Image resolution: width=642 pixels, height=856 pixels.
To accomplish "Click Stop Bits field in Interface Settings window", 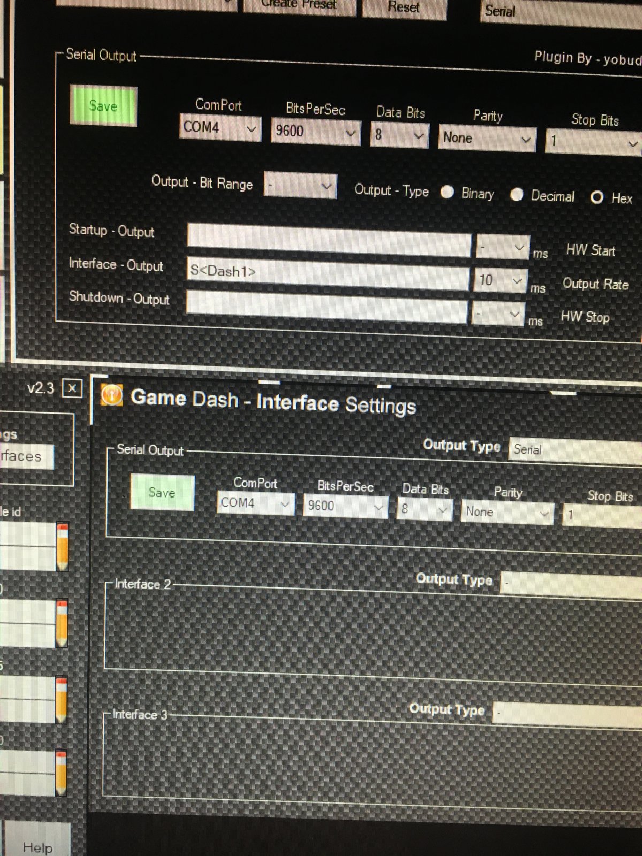I will (602, 515).
